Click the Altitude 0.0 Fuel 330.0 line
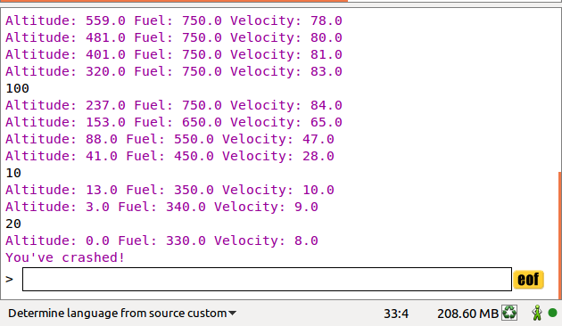562x326 pixels. [161, 240]
